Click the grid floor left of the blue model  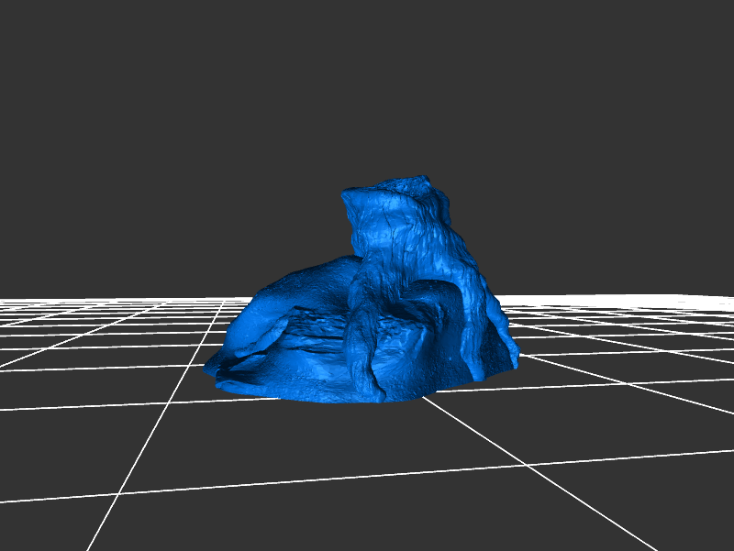[110, 358]
